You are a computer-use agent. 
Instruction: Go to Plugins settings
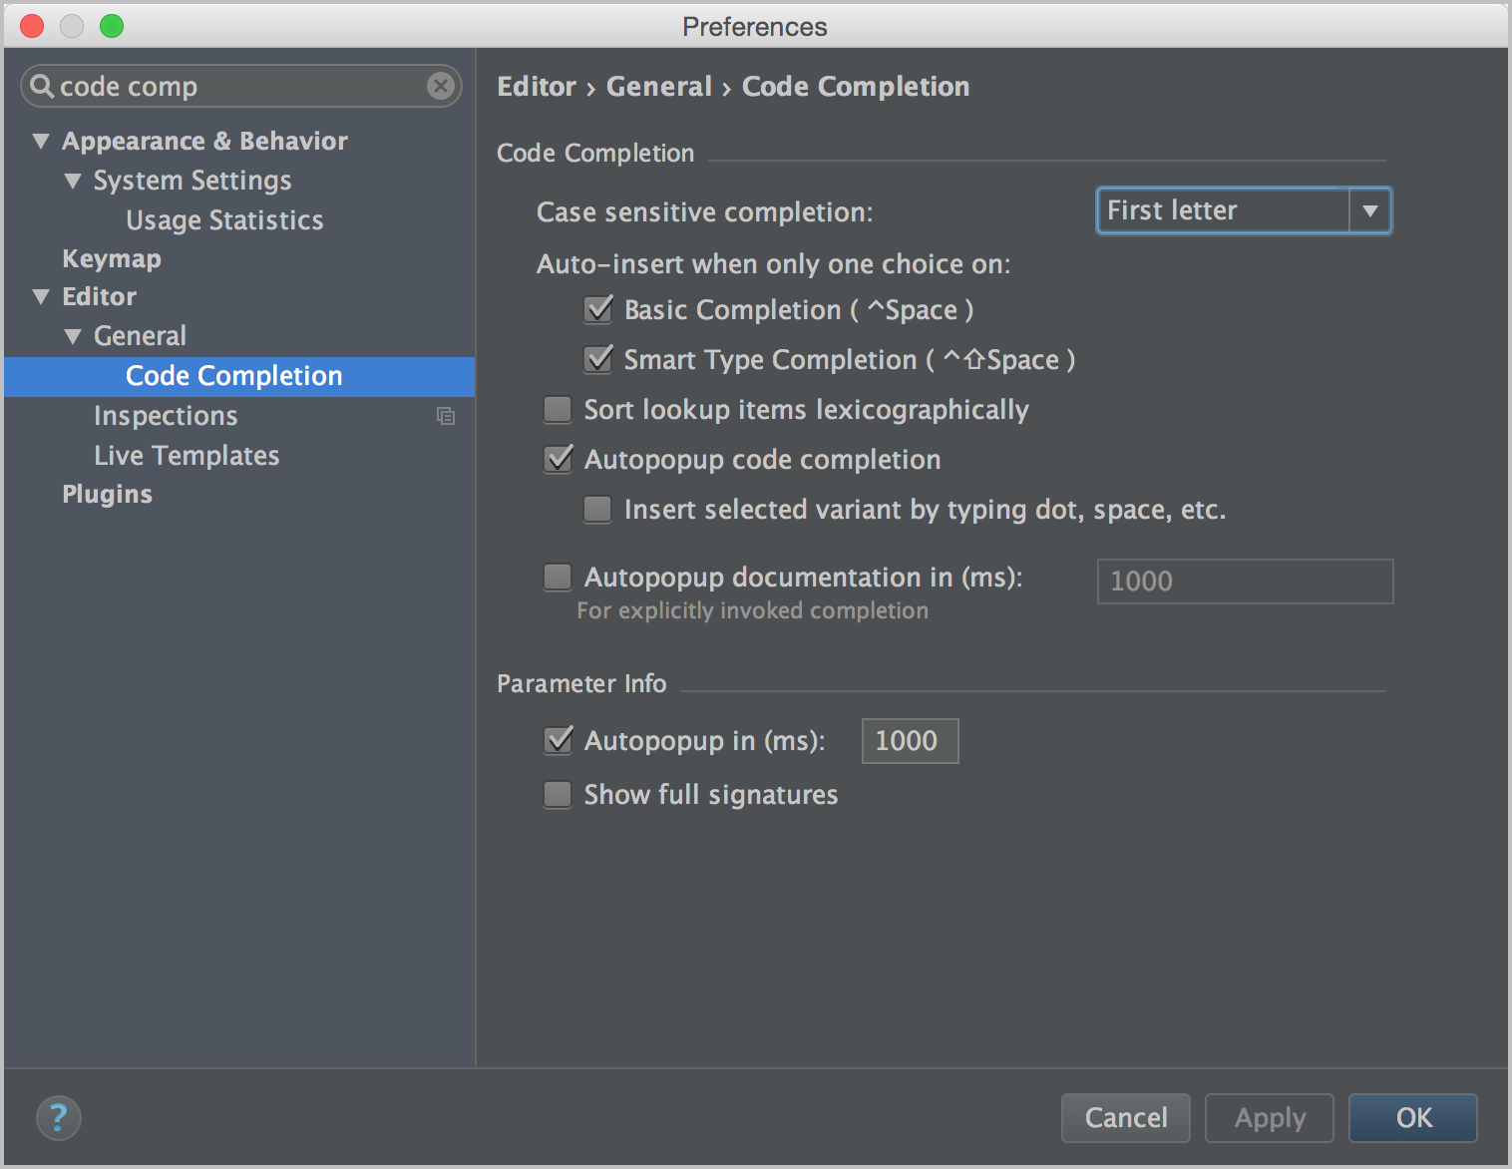(x=107, y=495)
